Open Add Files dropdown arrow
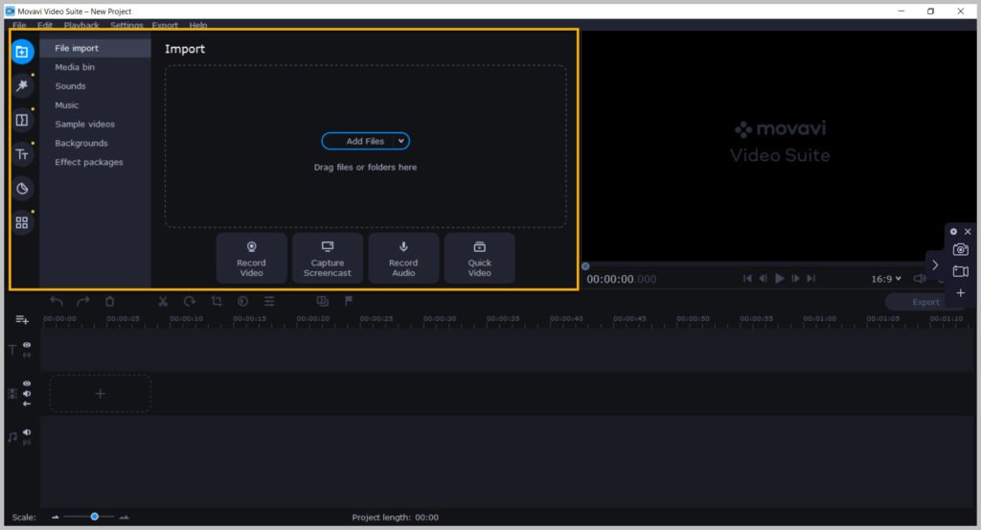 (x=401, y=142)
